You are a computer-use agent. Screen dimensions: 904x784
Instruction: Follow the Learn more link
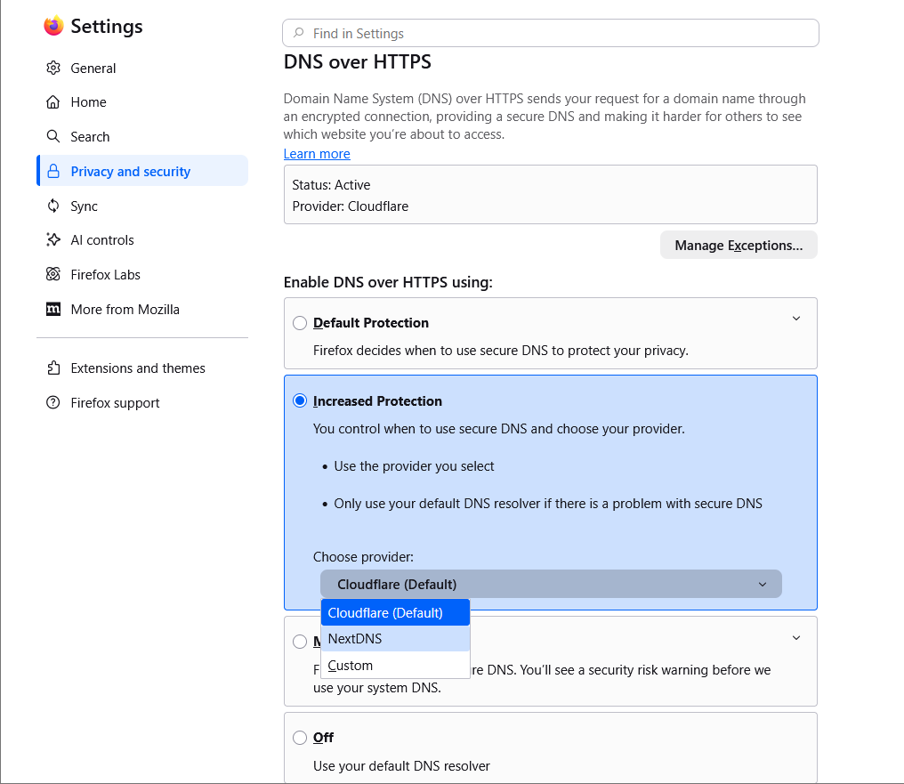coord(317,154)
